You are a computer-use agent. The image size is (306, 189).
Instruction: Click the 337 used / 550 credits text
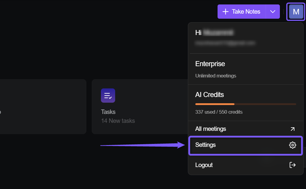[219, 112]
